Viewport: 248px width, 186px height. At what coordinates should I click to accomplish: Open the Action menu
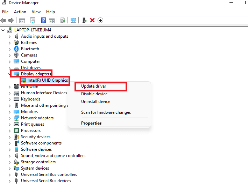point(20,12)
